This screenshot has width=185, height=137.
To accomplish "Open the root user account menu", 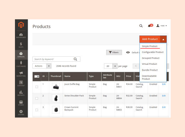I will click(161, 26).
